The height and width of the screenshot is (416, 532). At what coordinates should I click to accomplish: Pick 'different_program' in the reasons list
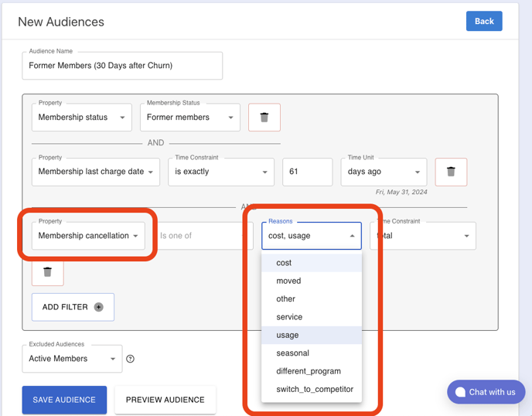[312, 371]
